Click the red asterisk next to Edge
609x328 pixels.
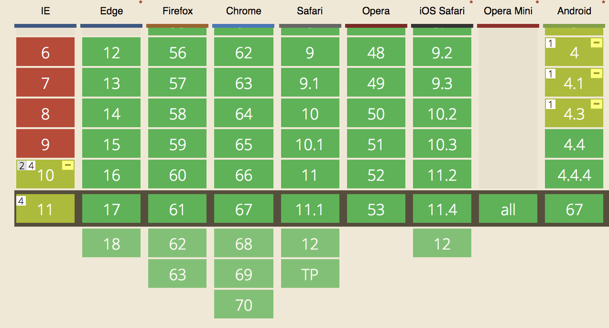click(141, 3)
